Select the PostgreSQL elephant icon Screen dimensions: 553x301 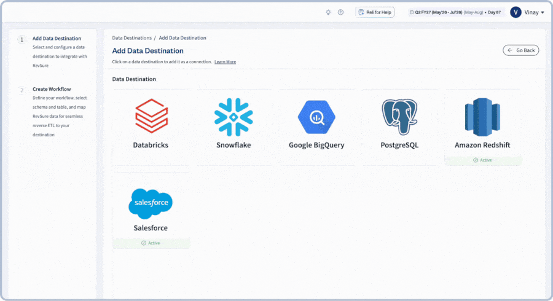pyautogui.click(x=399, y=117)
